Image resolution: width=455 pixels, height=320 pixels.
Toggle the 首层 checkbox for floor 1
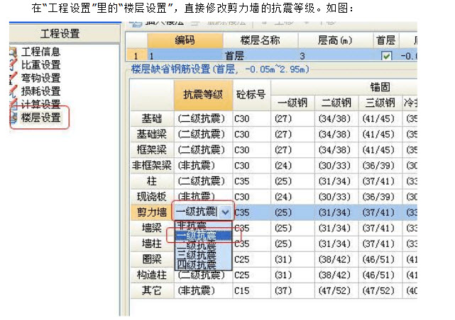tap(386, 56)
